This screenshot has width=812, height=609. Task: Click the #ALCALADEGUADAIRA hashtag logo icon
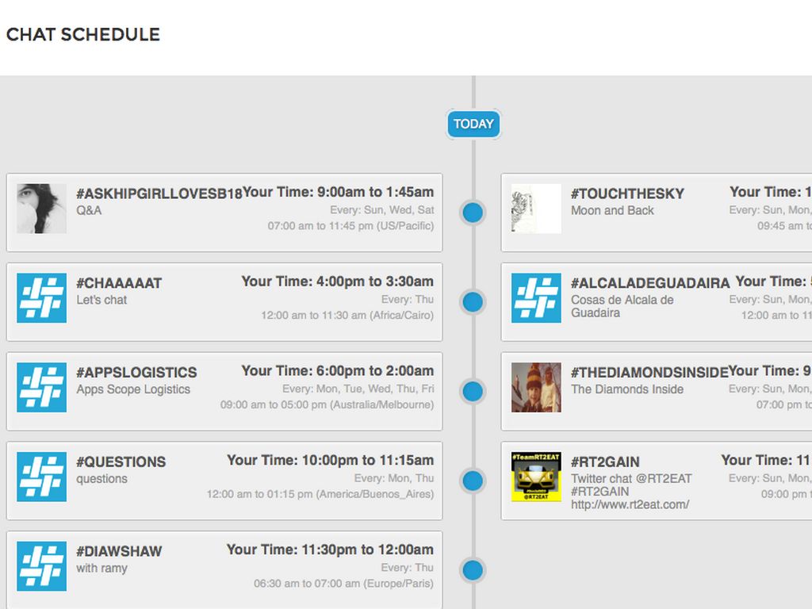[536, 298]
